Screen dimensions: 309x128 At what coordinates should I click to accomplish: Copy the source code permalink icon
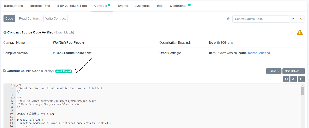point(294,79)
